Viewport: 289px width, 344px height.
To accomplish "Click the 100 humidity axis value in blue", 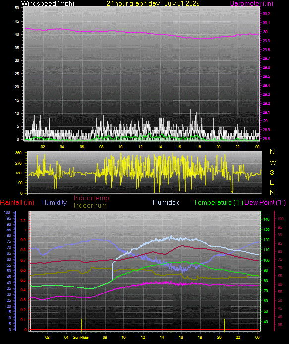I will [x=7, y=212].
